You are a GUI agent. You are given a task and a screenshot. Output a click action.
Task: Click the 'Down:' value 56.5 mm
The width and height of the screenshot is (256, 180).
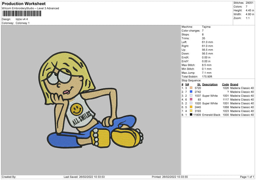[207, 53]
